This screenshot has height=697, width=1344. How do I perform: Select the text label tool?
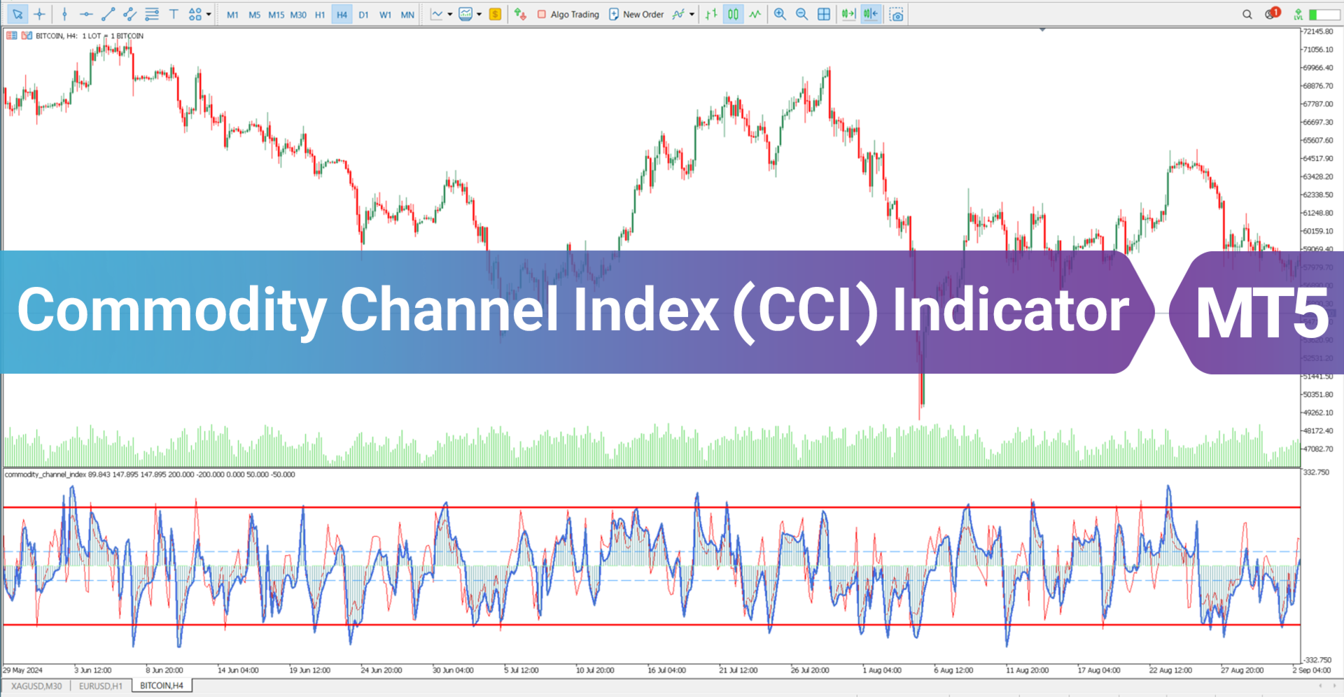point(174,14)
